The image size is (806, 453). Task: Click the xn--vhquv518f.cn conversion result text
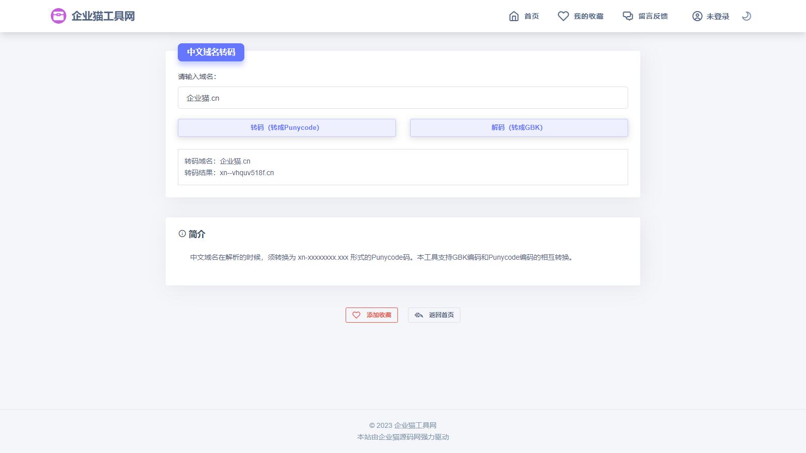[x=247, y=173]
